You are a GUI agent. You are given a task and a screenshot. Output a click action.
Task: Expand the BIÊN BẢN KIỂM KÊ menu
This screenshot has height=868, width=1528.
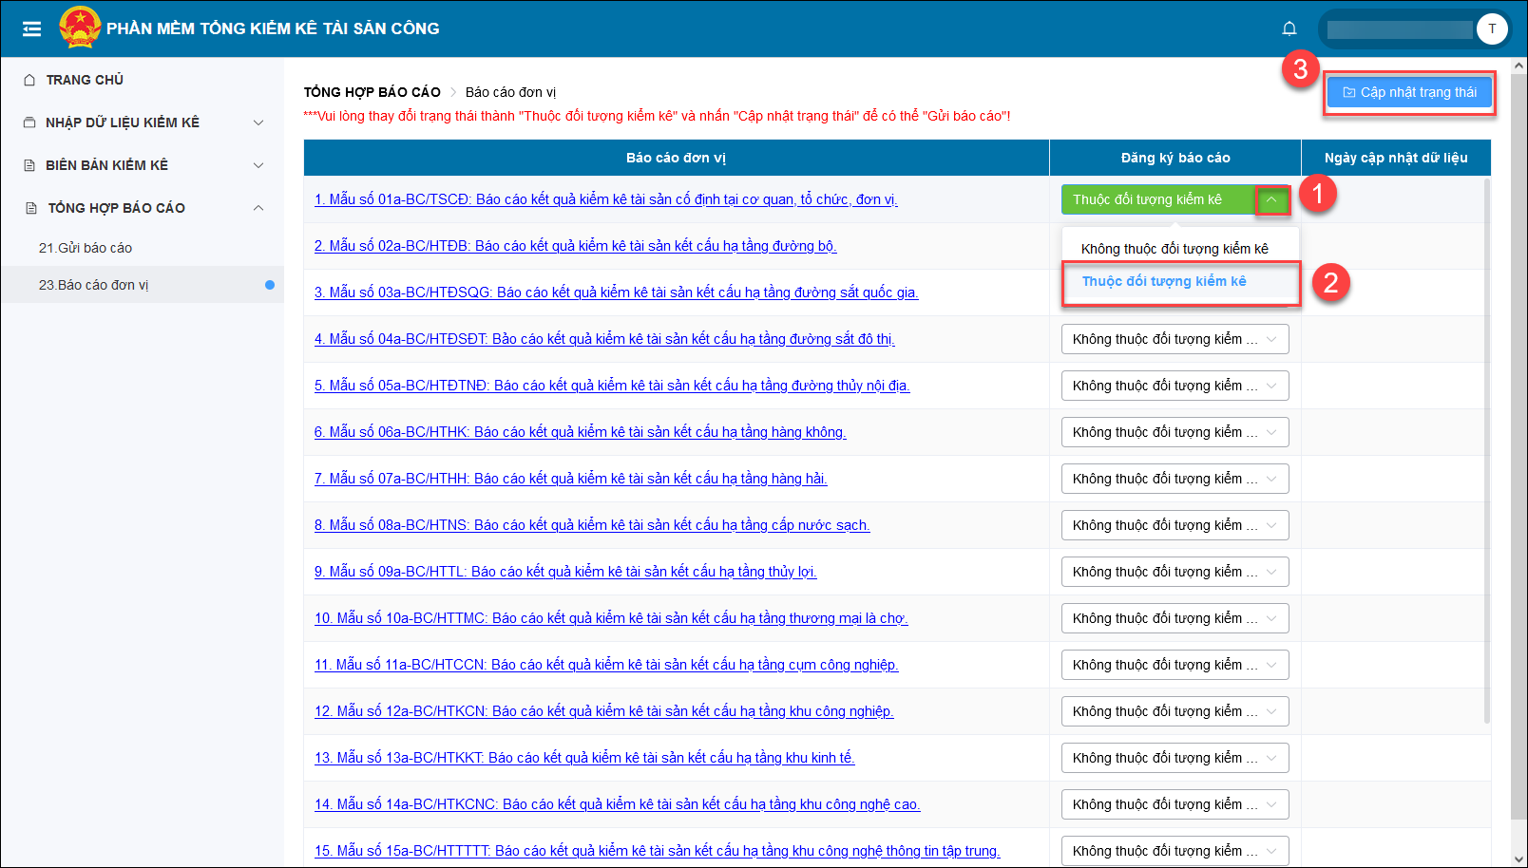click(x=143, y=165)
